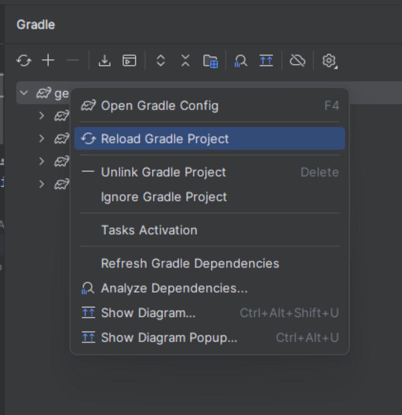This screenshot has width=402, height=415.
Task: Click Show Diagram icon in Gradle toolbar
Action: (x=266, y=61)
